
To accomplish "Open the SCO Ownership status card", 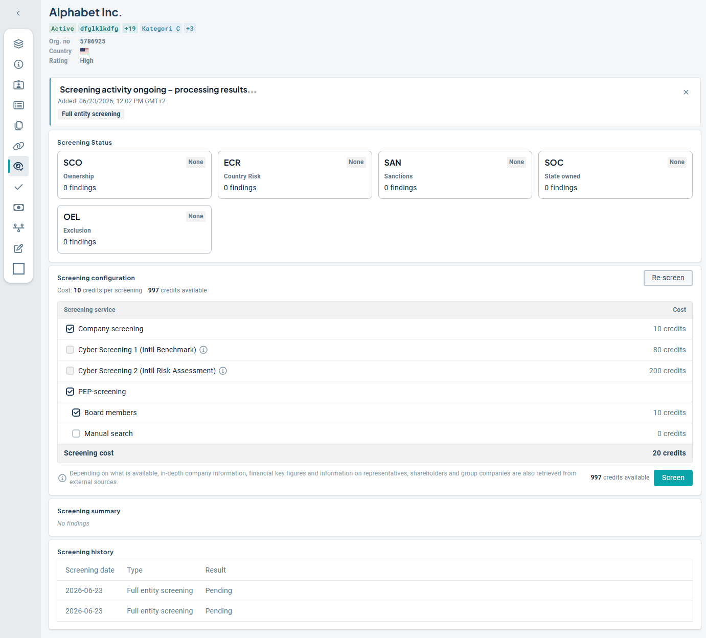I will click(x=134, y=175).
